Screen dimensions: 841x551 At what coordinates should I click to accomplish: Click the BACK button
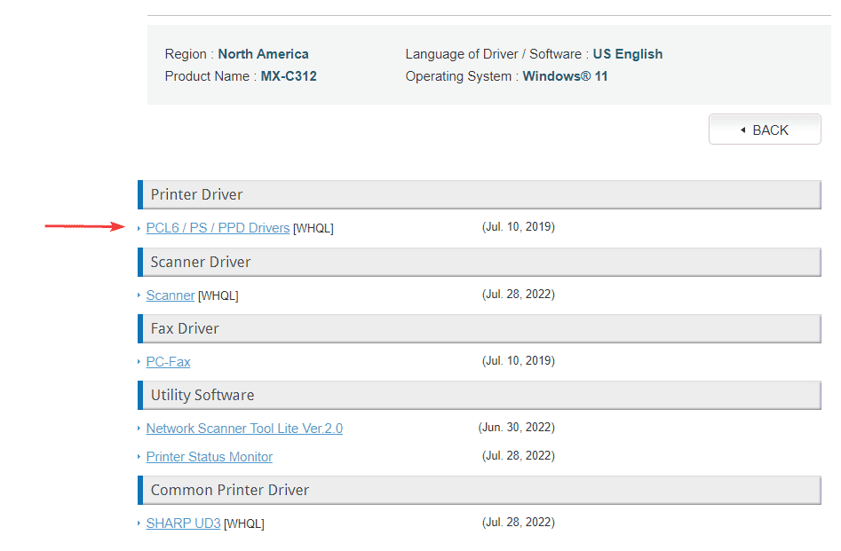(x=765, y=130)
